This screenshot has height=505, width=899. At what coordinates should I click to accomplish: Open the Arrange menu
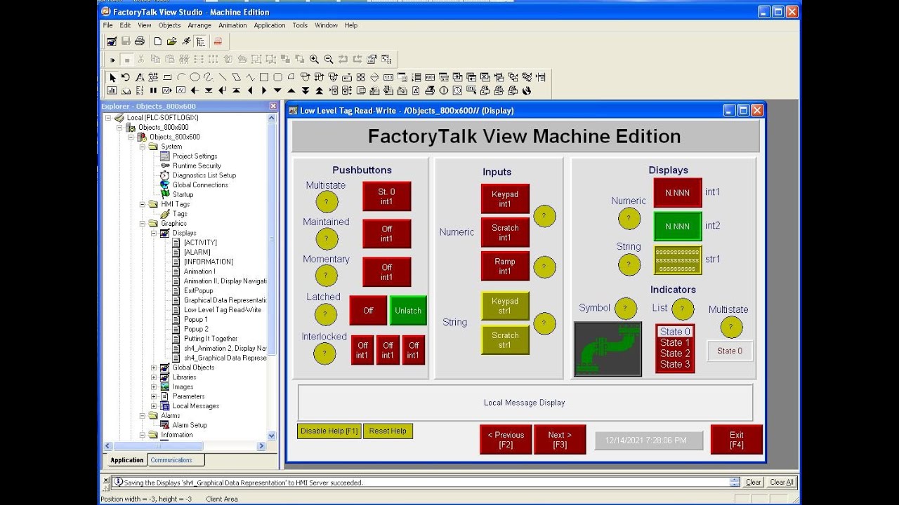[199, 25]
